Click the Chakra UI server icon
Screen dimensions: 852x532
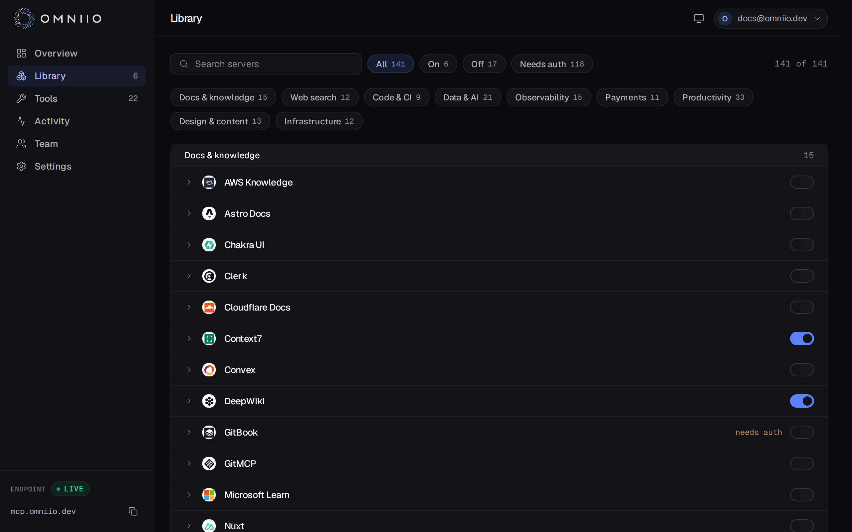click(x=209, y=245)
